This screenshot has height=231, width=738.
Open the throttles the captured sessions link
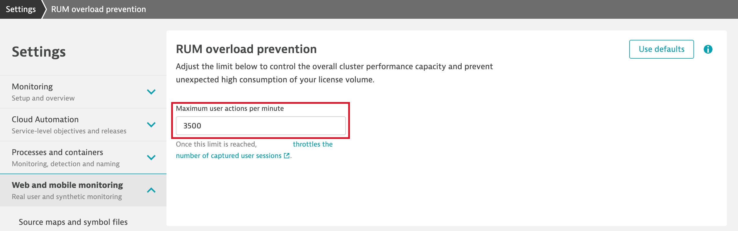312,144
